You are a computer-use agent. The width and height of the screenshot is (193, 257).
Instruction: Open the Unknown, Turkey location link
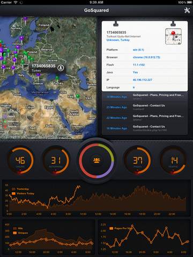pos(118,40)
